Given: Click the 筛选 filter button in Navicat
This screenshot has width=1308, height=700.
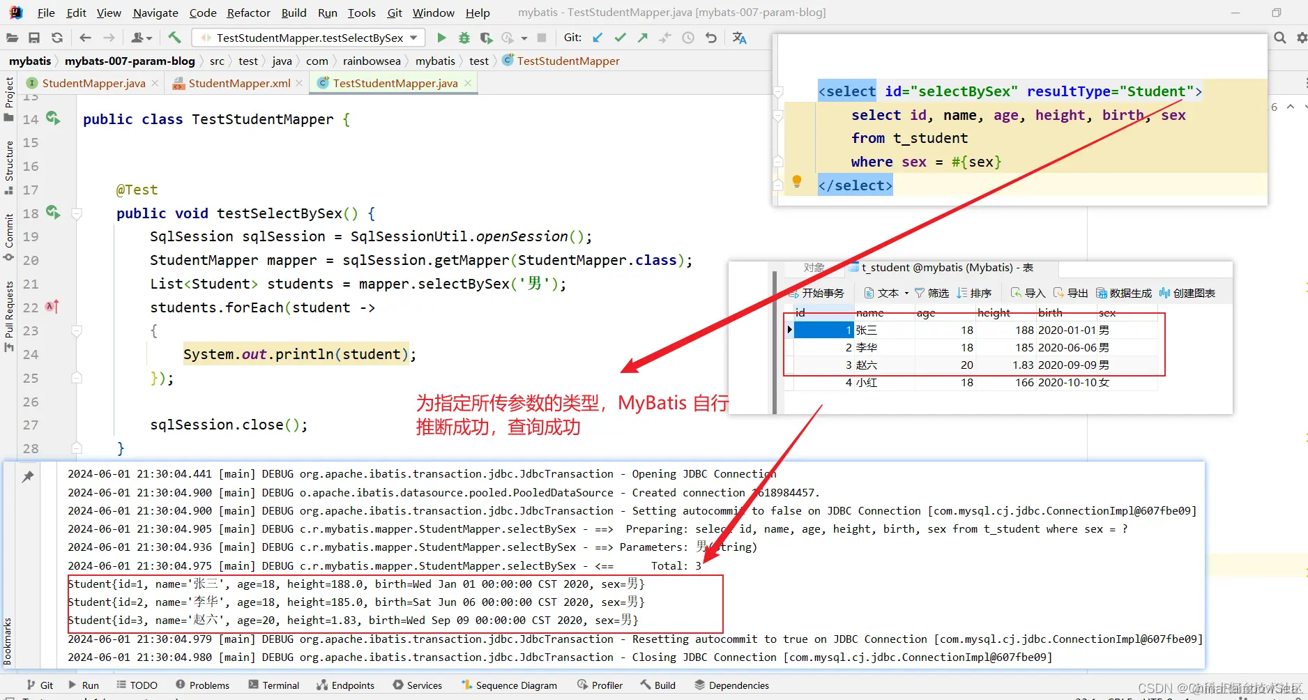Looking at the screenshot, I should [931, 293].
